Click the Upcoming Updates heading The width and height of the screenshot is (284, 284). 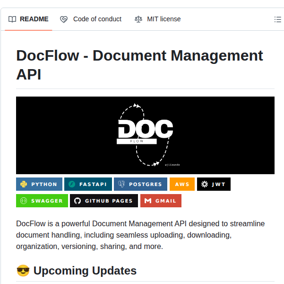point(85,271)
